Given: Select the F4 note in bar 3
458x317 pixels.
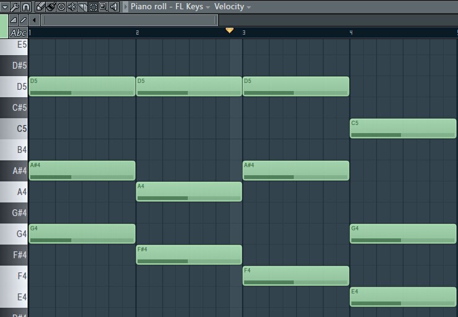Looking at the screenshot, I should coord(296,276).
